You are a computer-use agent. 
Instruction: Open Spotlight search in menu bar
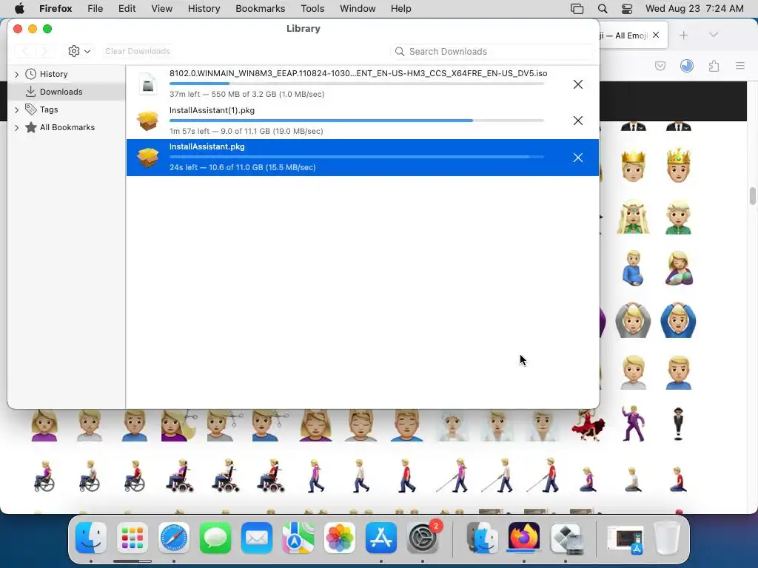click(603, 9)
